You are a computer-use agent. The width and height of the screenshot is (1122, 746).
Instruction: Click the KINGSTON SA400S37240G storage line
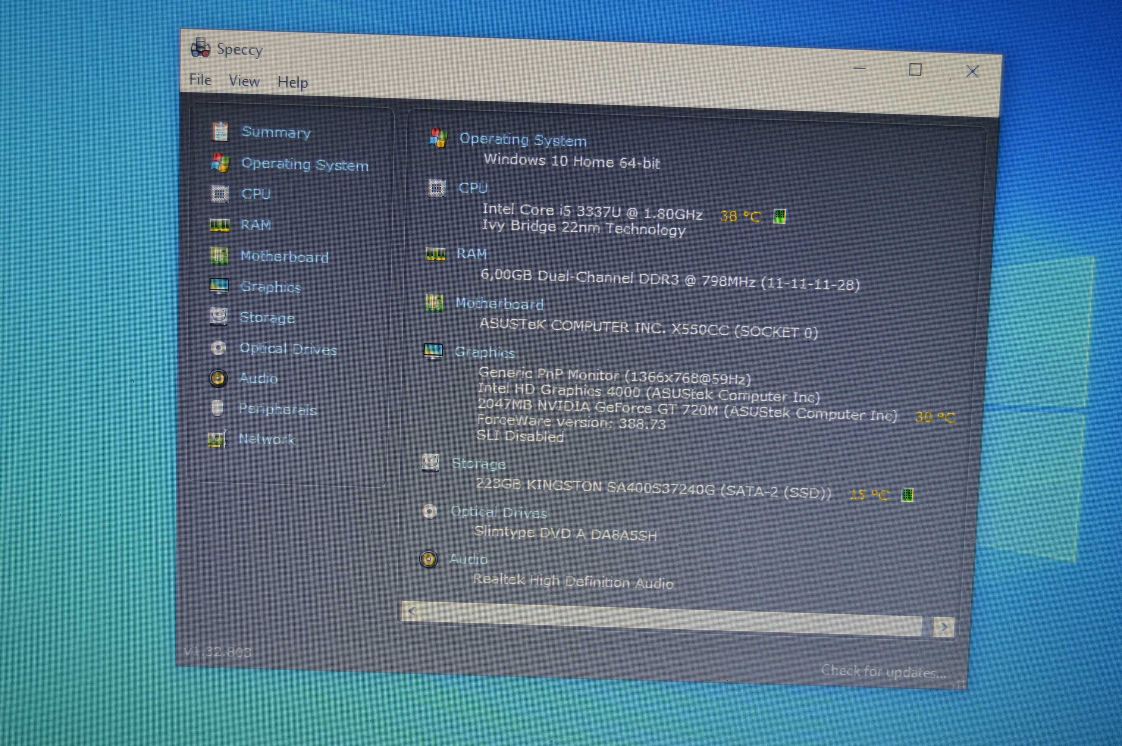654,488
